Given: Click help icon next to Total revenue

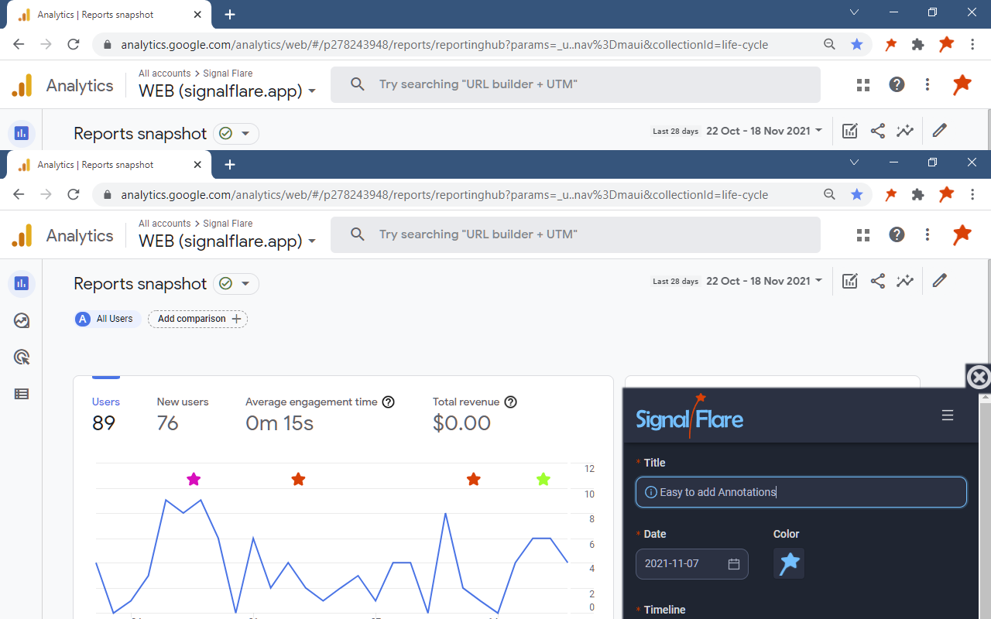Looking at the screenshot, I should pyautogui.click(x=510, y=402).
